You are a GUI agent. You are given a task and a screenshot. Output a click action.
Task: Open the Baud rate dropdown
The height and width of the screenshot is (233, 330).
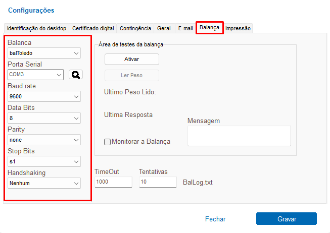coord(44,96)
